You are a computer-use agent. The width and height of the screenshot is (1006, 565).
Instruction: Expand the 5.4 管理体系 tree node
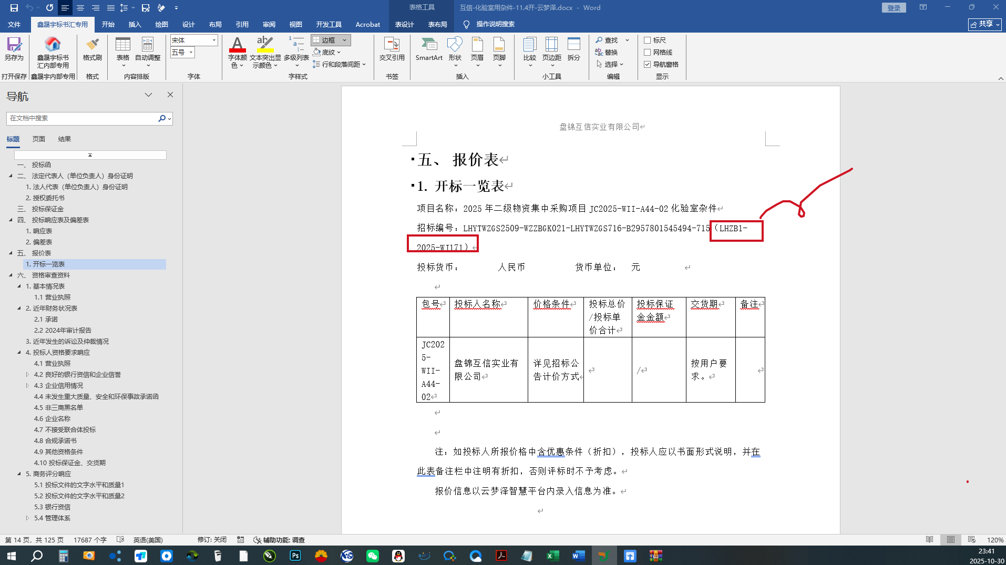point(28,518)
